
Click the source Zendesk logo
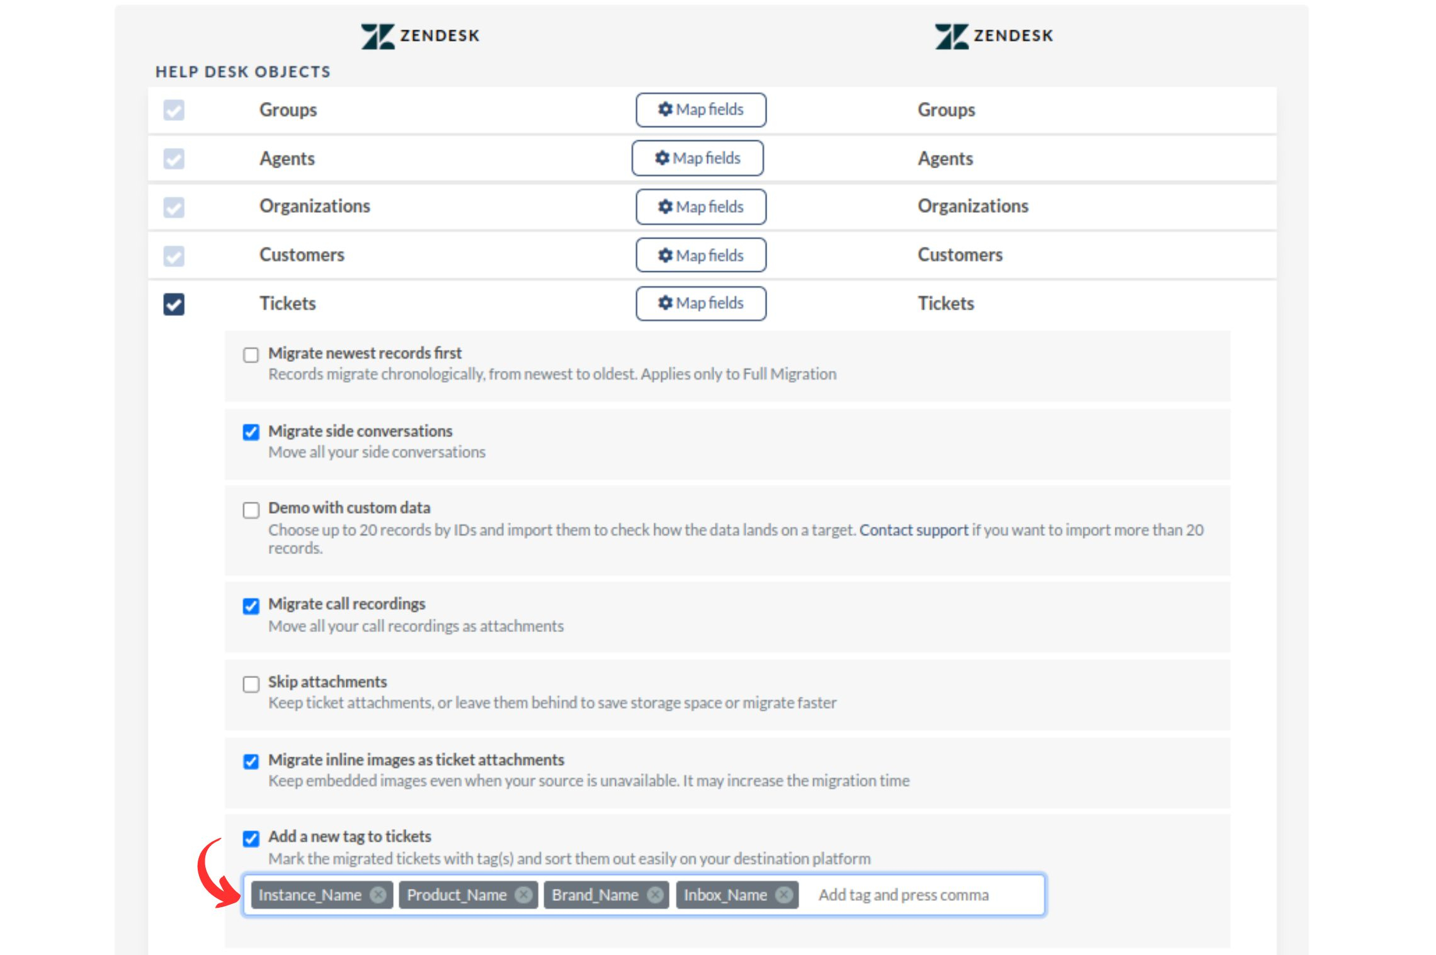[421, 36]
